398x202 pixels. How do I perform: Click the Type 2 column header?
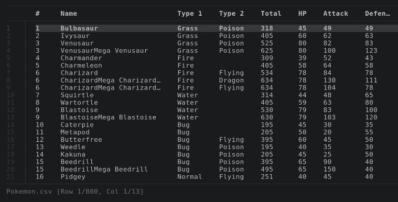coord(231,14)
